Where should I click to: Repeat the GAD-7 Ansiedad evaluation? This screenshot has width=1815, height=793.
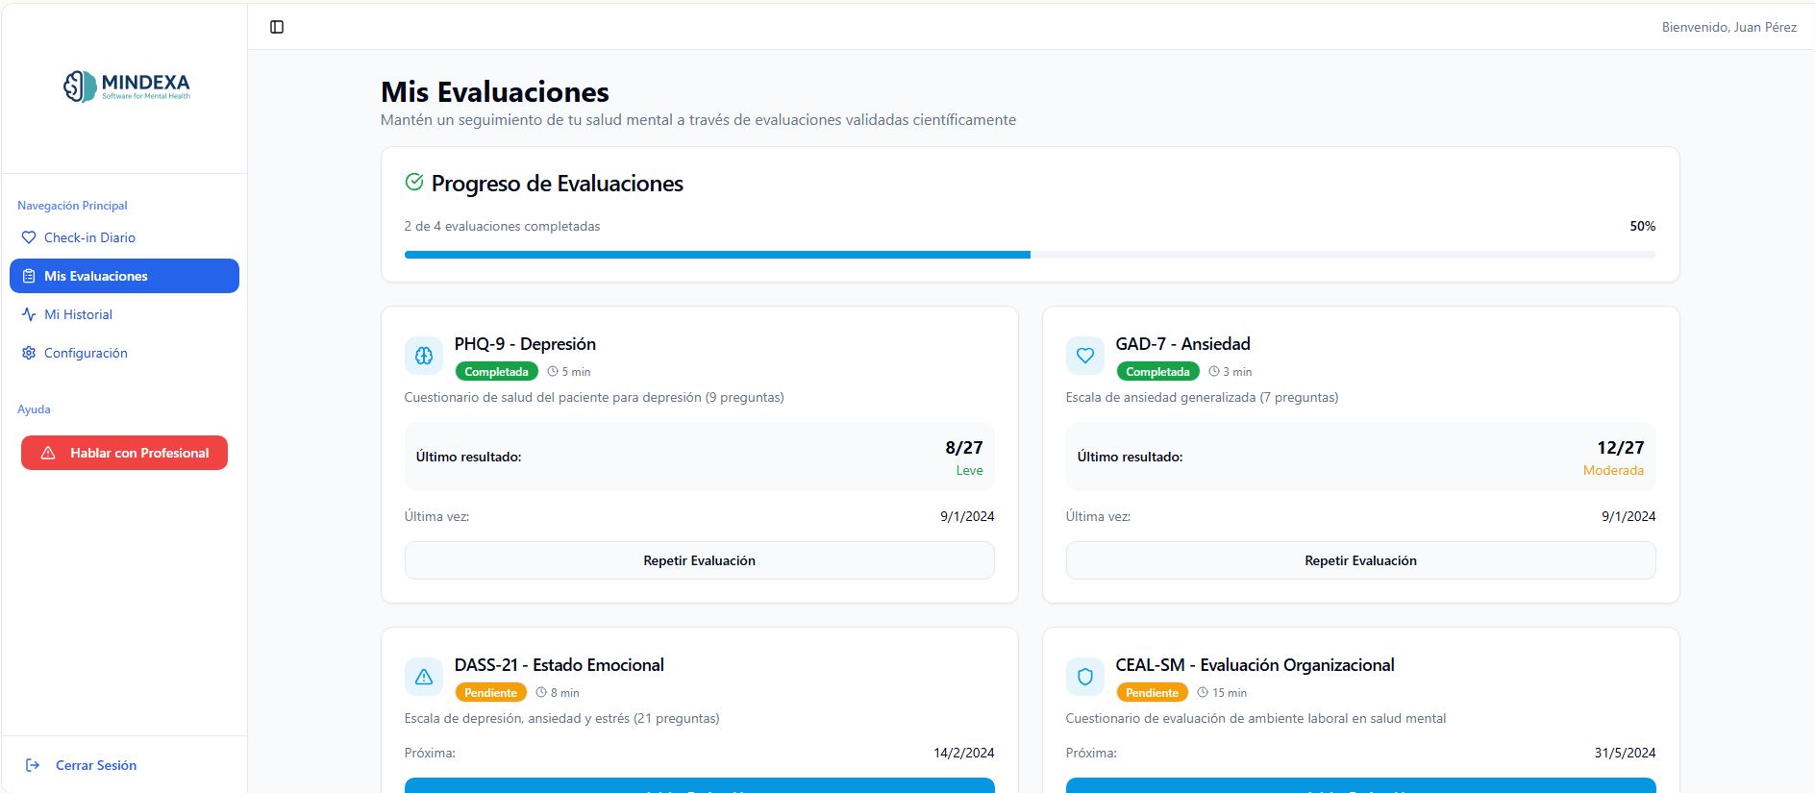point(1360,560)
